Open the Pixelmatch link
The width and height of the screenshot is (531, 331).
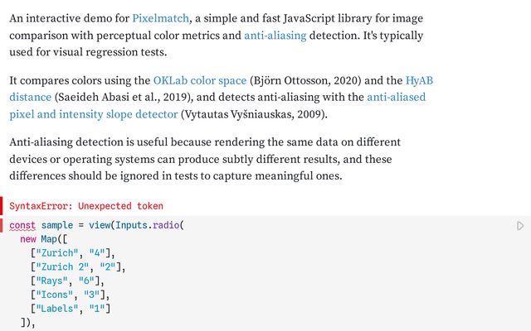[160, 18]
